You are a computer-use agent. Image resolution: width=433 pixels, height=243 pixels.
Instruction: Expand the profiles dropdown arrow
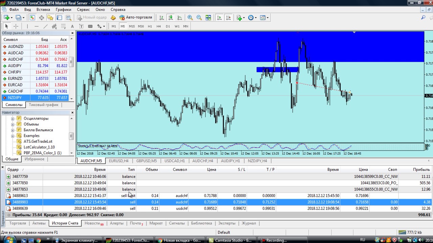pyautogui.click(x=23, y=18)
